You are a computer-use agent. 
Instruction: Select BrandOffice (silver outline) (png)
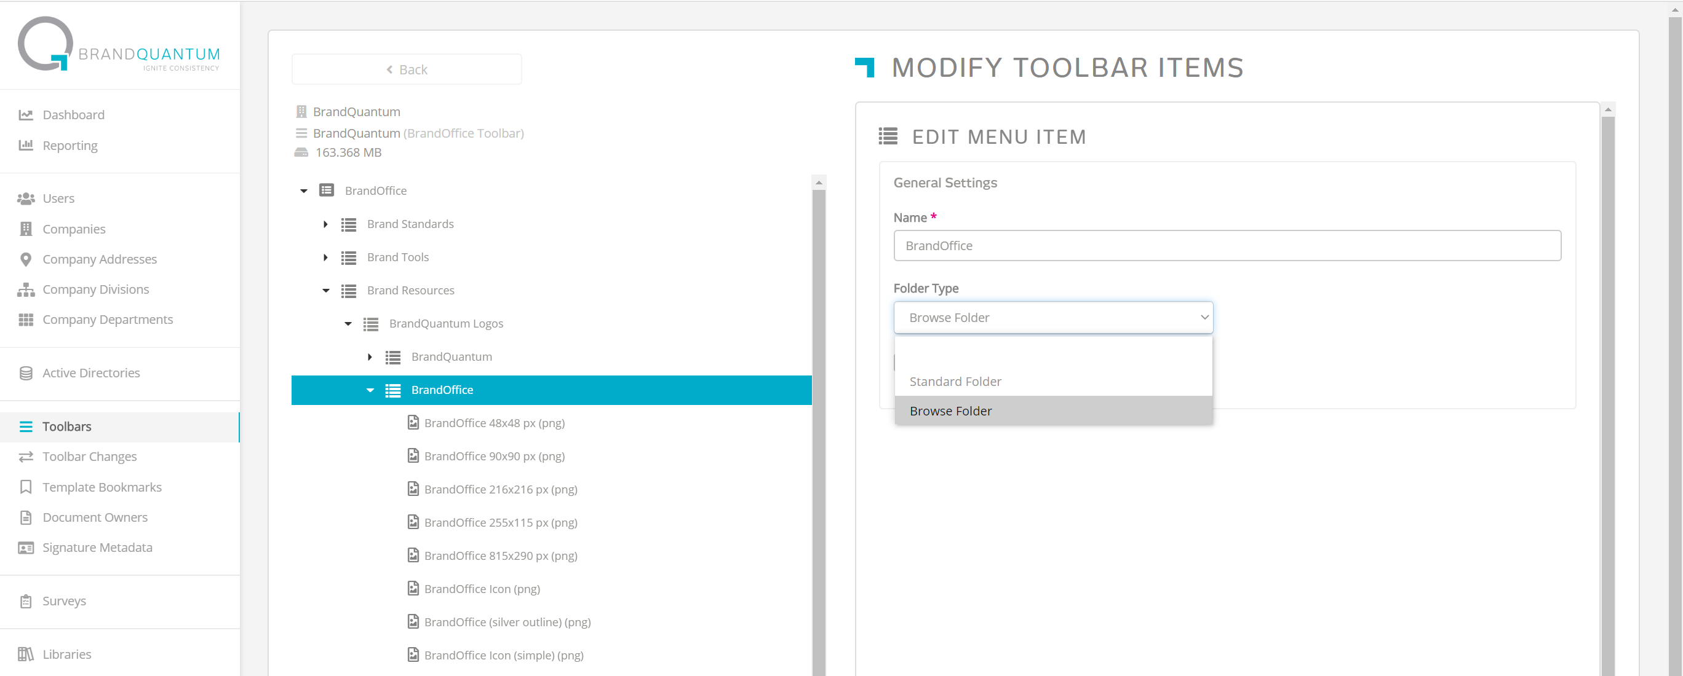(x=507, y=622)
